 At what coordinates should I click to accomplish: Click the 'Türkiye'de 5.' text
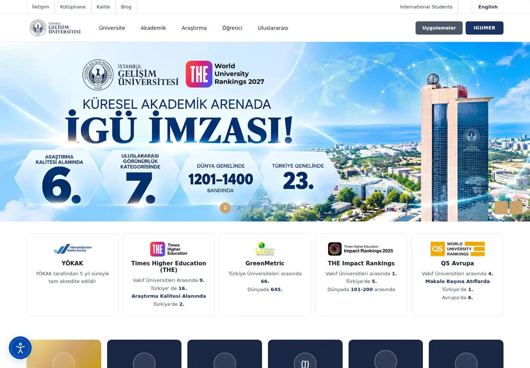pyautogui.click(x=361, y=281)
